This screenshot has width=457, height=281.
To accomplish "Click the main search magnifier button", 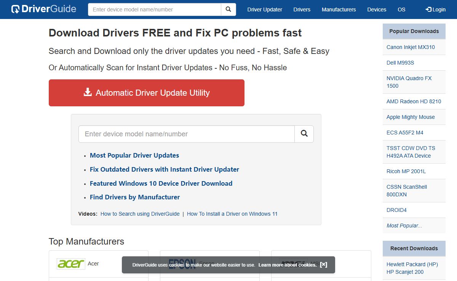I will pyautogui.click(x=304, y=134).
